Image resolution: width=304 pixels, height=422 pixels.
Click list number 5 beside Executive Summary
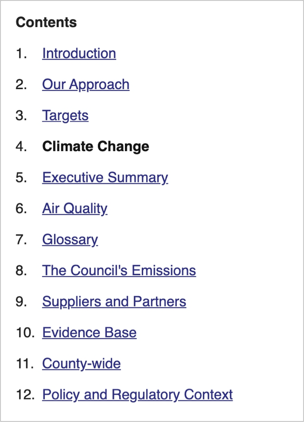coord(21,178)
